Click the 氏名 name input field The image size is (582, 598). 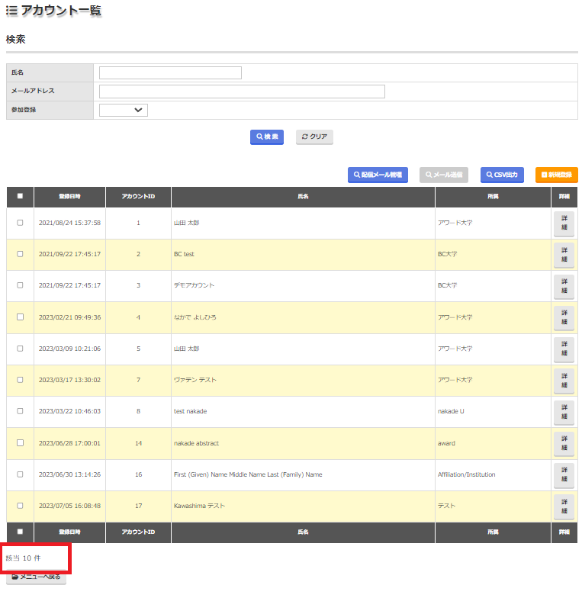[170, 72]
